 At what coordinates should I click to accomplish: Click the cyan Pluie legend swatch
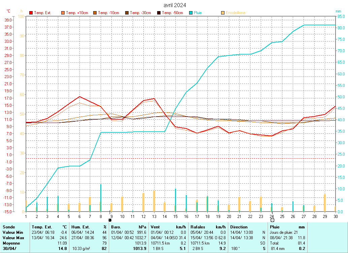point(191,13)
